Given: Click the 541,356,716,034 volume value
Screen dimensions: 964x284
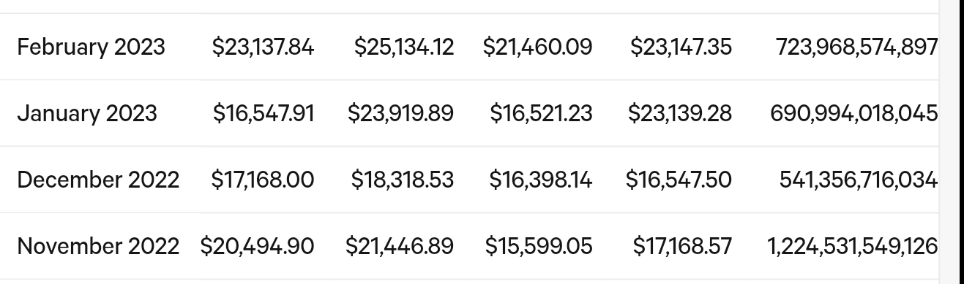Looking at the screenshot, I should (859, 180).
